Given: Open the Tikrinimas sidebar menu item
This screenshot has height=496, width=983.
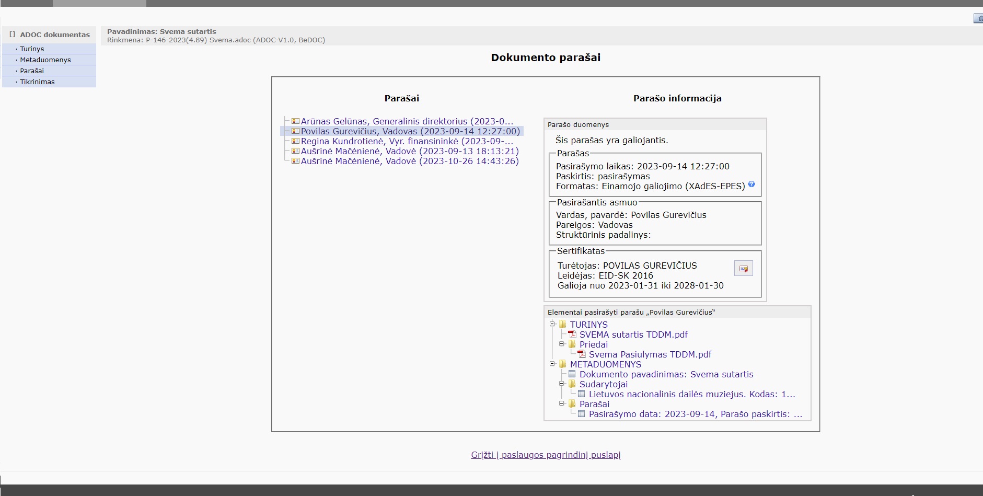Looking at the screenshot, I should click(37, 82).
